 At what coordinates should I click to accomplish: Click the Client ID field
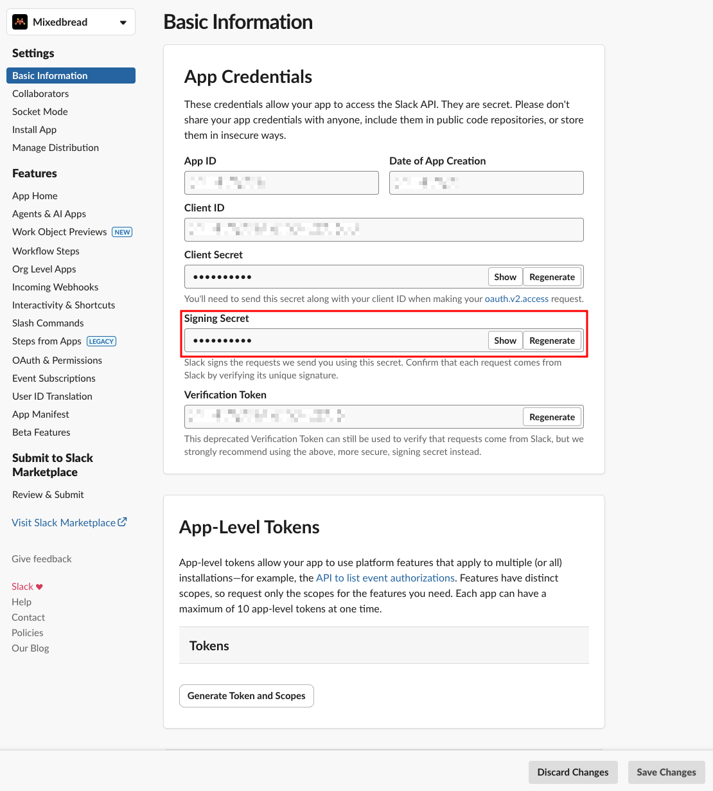point(384,229)
